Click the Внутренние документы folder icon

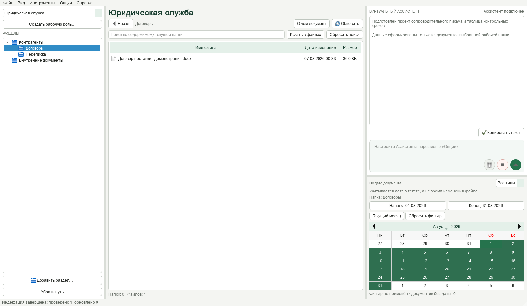pos(14,60)
